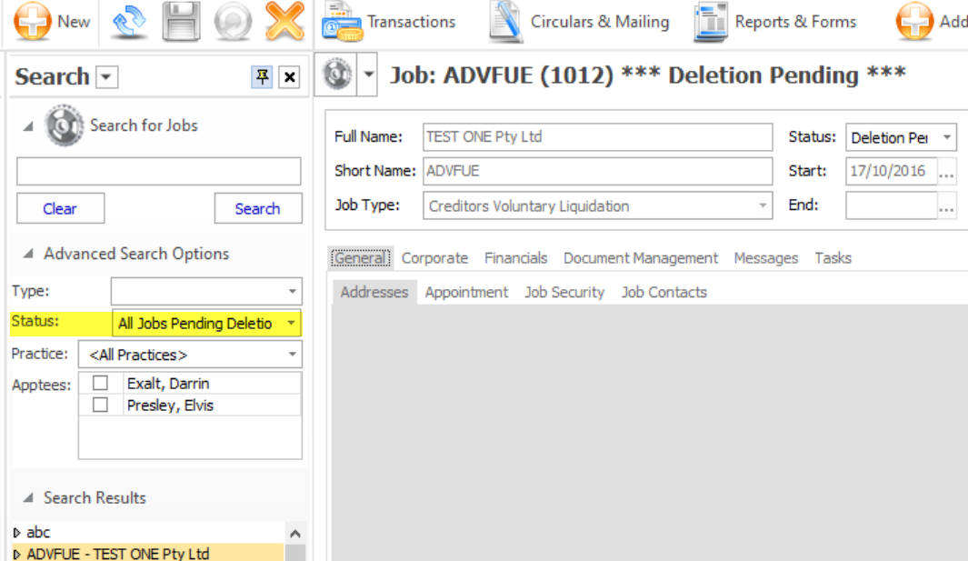Click the Search button
This screenshot has width=968, height=561.
coord(258,208)
